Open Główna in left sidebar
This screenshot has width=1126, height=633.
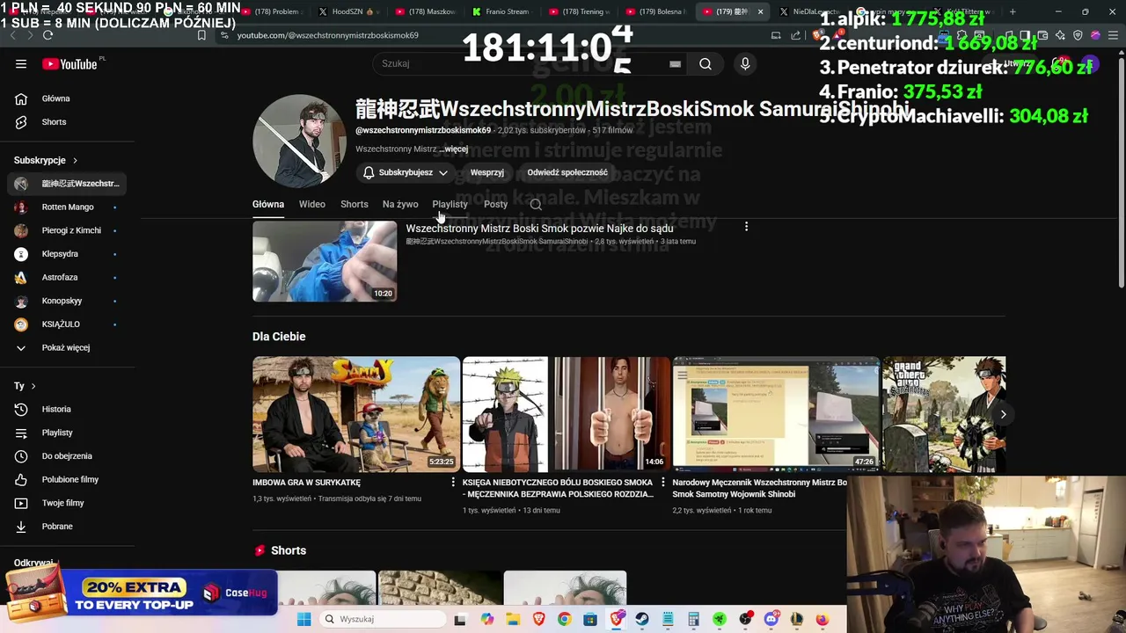coord(67,98)
